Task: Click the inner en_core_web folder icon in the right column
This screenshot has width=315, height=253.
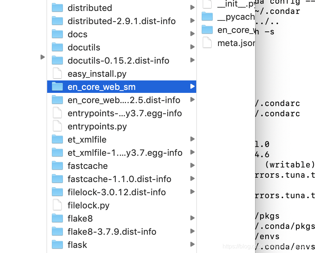Action: (x=207, y=30)
